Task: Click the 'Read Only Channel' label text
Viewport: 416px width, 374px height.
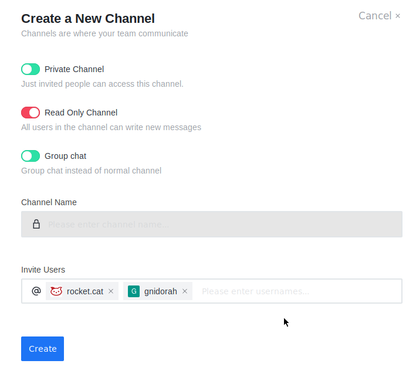Action: pos(81,113)
